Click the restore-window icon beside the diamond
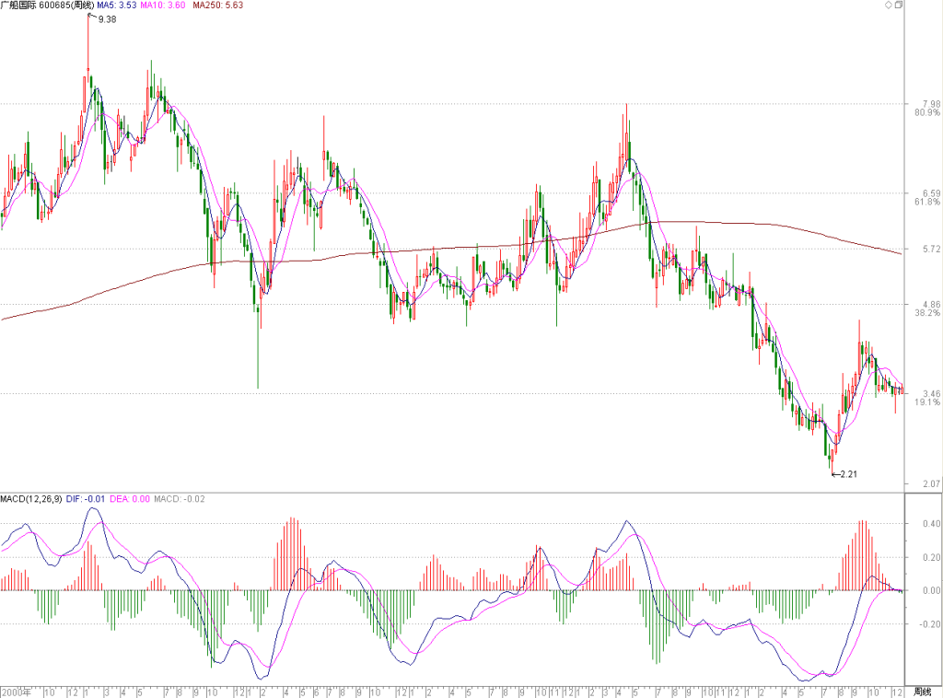The height and width of the screenshot is (698, 943). pyautogui.click(x=899, y=5)
